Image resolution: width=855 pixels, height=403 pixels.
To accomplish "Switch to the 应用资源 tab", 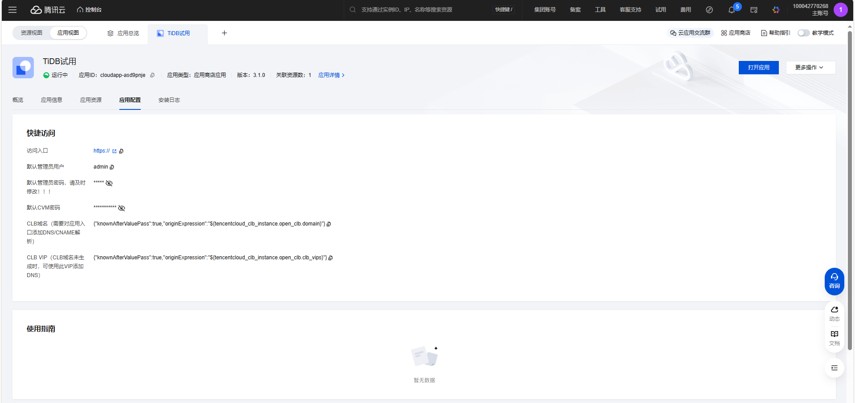I will [91, 100].
